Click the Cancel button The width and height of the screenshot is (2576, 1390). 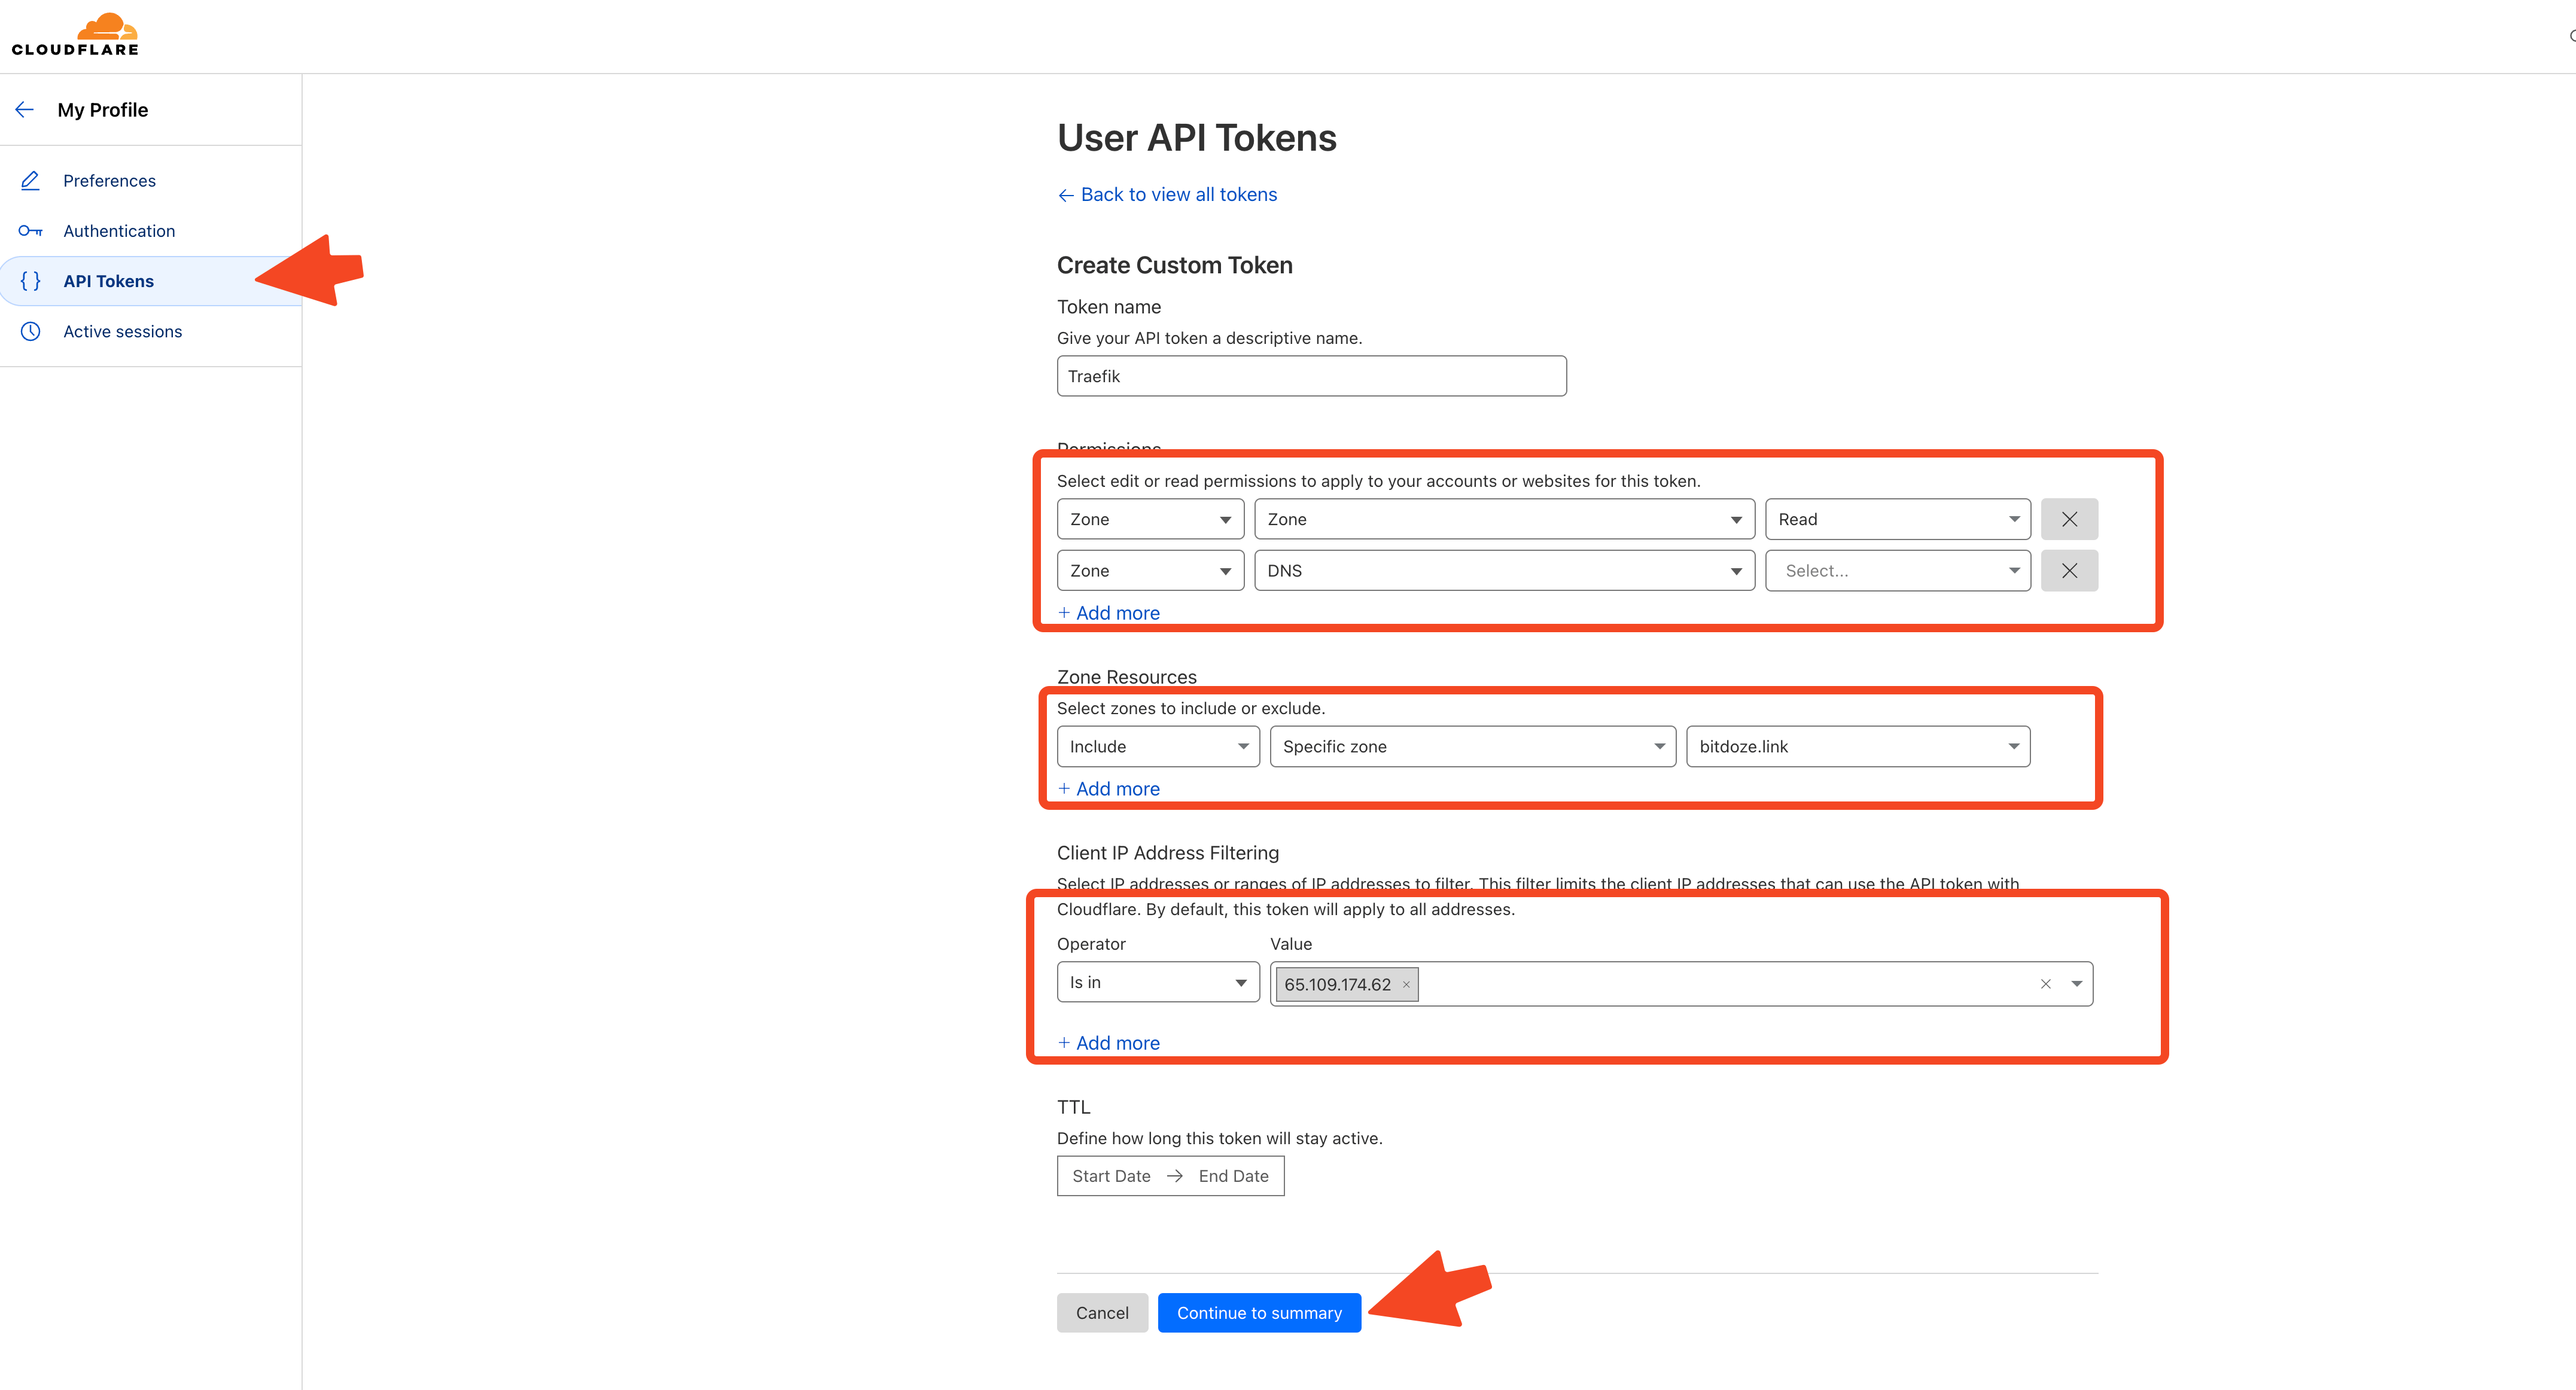point(1102,1312)
